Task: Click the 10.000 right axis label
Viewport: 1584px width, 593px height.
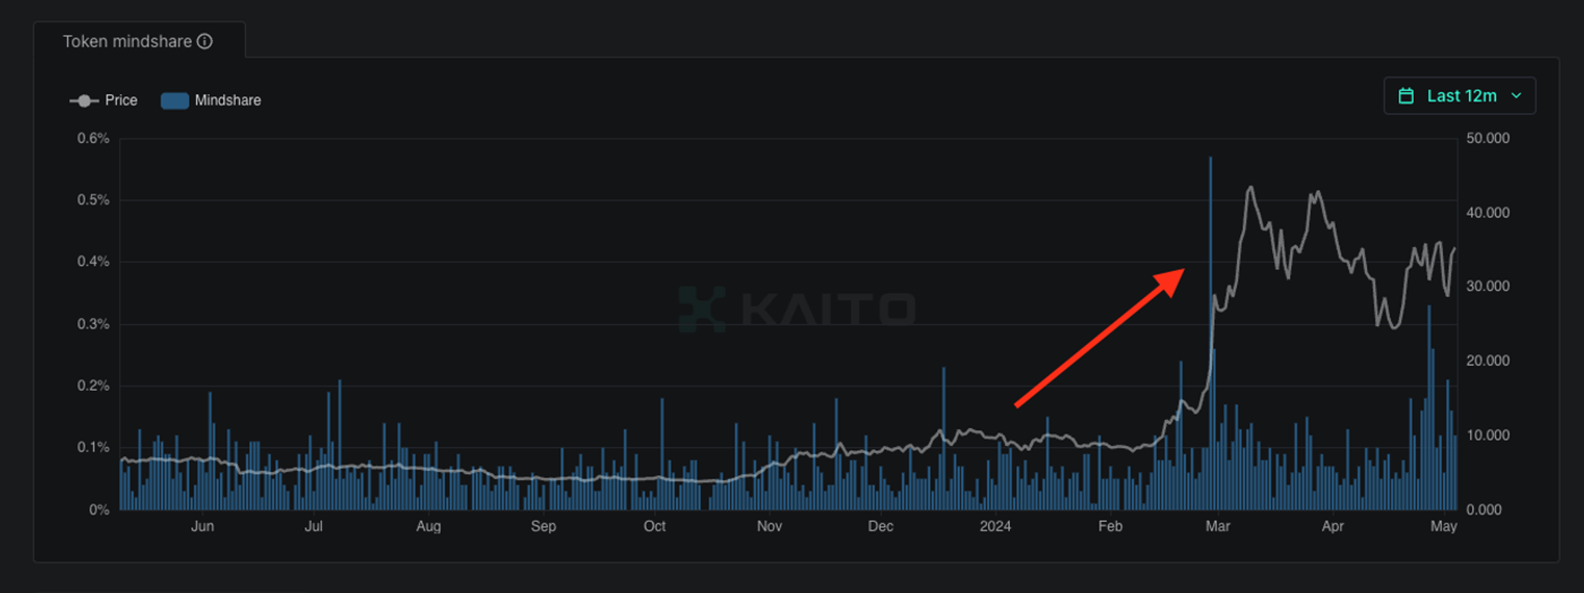Action: click(1487, 435)
